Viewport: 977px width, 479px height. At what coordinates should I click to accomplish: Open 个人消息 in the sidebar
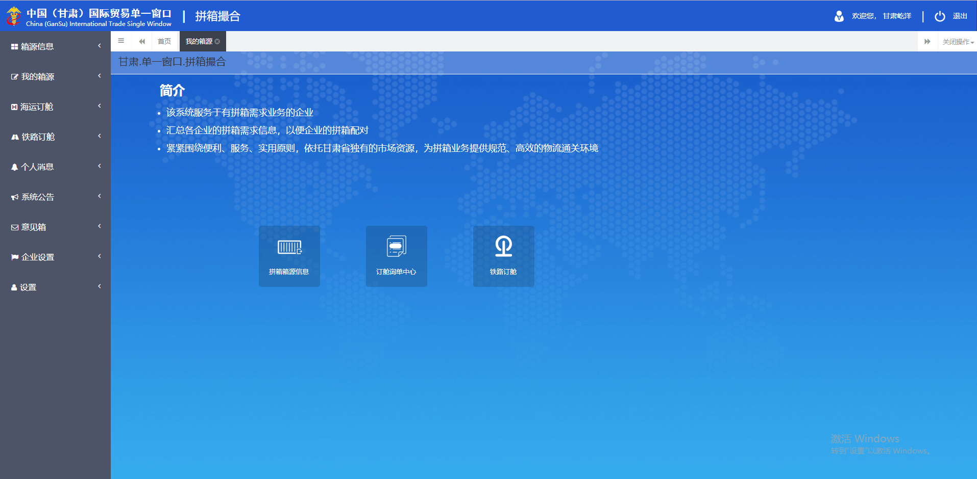pos(55,167)
